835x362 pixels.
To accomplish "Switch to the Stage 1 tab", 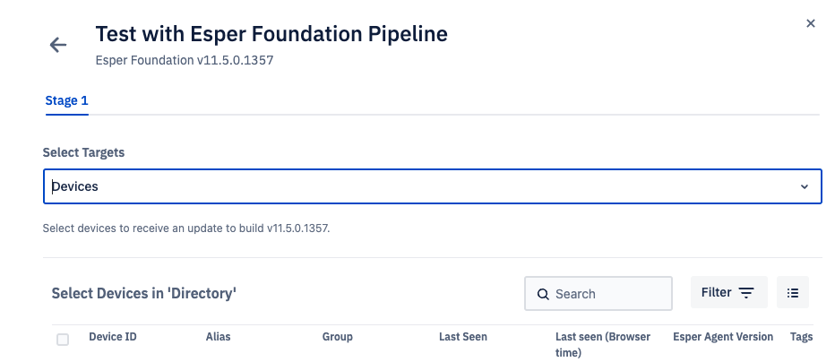I will tap(66, 100).
